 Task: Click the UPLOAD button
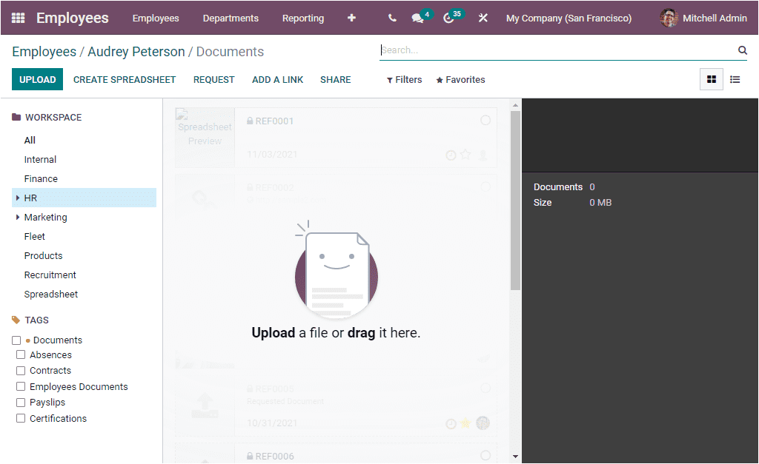click(x=37, y=78)
